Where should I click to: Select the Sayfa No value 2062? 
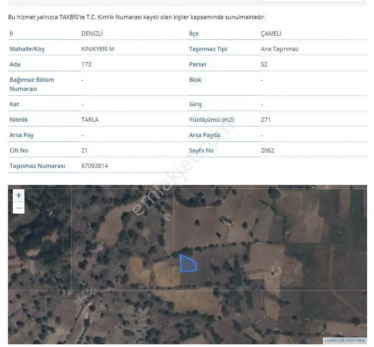pos(268,150)
